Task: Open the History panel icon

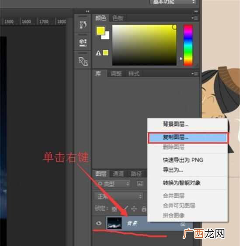Action: tap(83, 25)
